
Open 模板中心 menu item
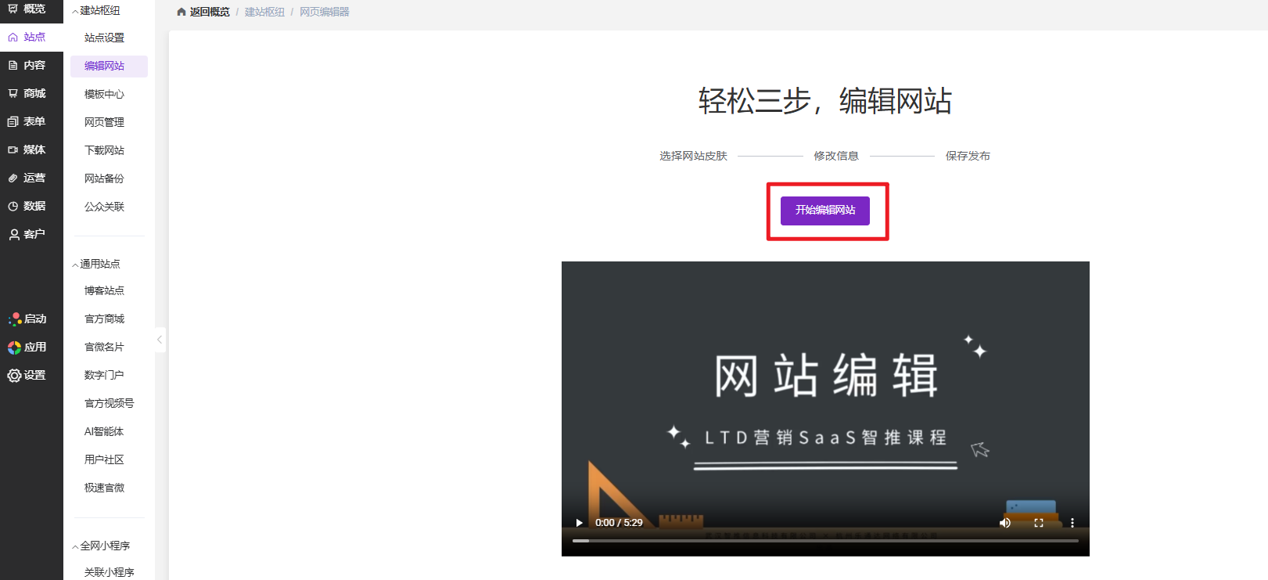point(104,94)
